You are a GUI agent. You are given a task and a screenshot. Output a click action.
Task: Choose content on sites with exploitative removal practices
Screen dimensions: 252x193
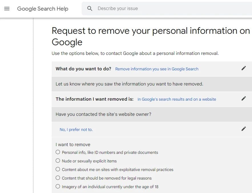[x=58, y=169]
